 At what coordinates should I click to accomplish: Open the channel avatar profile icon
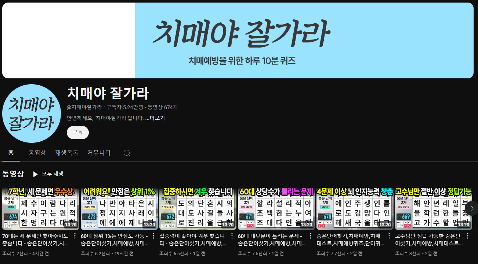[32, 114]
